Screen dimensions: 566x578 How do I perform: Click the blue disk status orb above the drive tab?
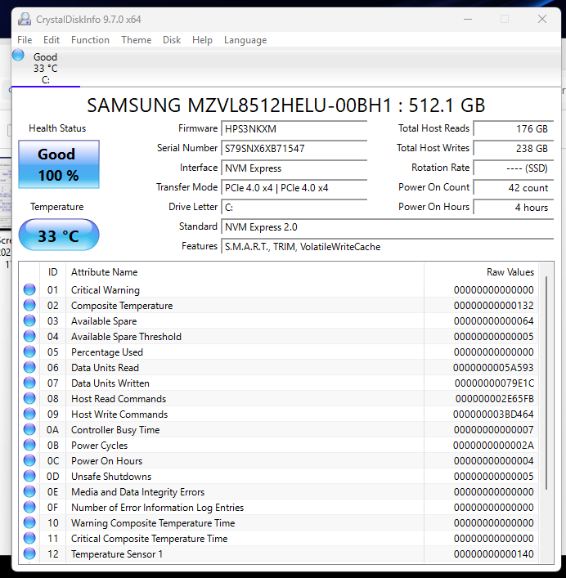coord(18,56)
